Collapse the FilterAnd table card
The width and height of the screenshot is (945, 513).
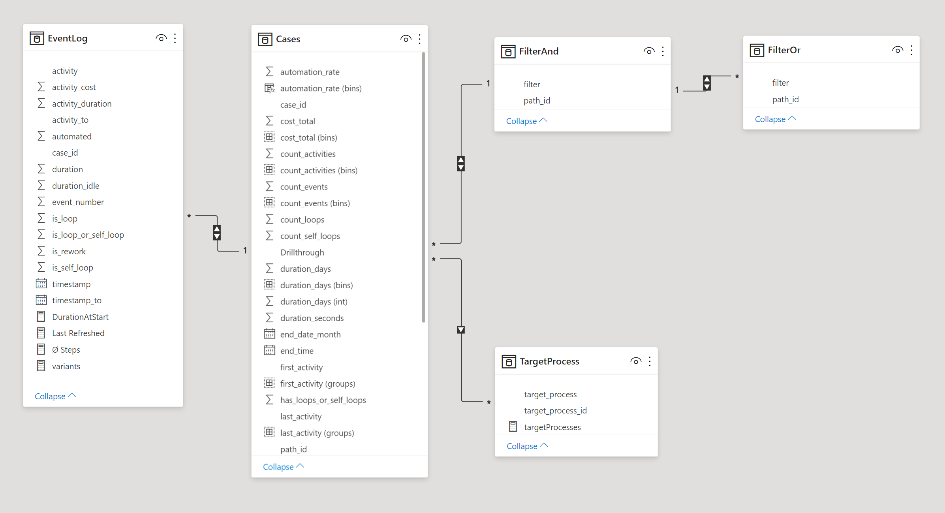point(527,121)
